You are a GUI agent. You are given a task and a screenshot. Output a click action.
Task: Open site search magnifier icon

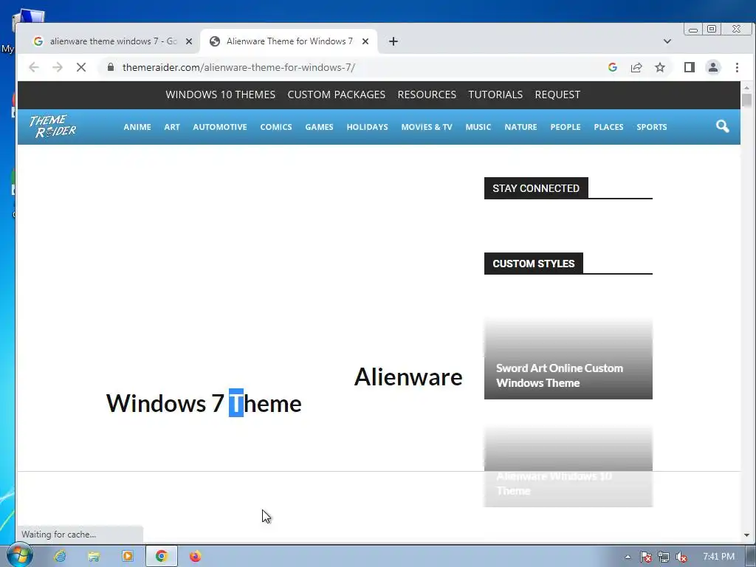722,126
